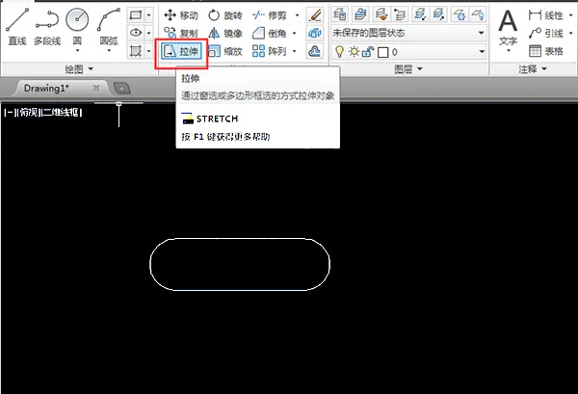Select the 多段线 (Polyline) tool

pos(47,27)
